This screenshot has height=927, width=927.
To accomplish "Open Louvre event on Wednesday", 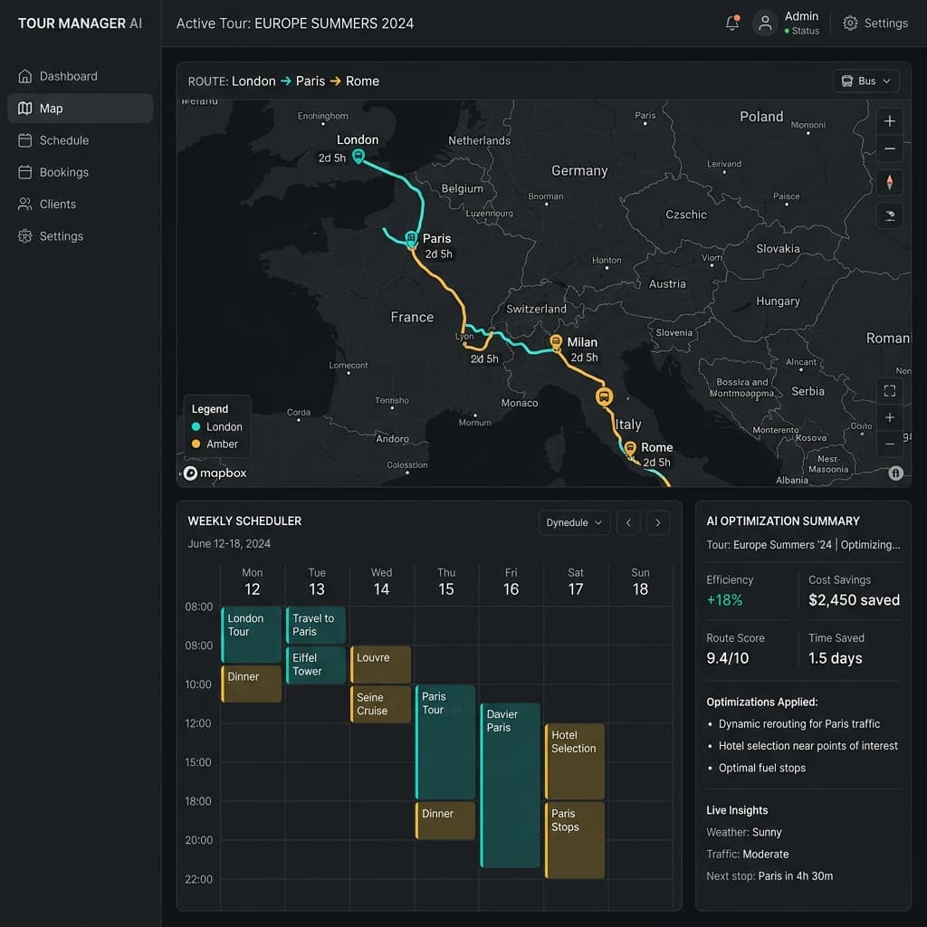I will [381, 664].
